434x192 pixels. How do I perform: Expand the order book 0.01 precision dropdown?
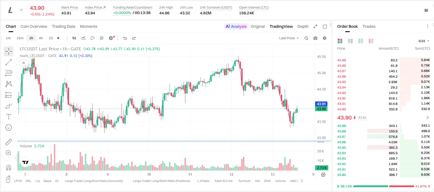pyautogui.click(x=424, y=41)
